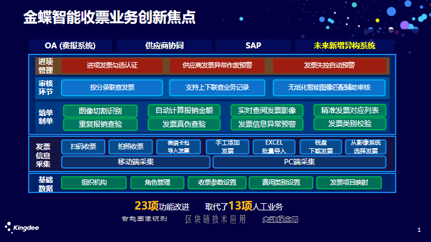
Task: Click the 重复报销查验 green box
Action: pos(101,124)
